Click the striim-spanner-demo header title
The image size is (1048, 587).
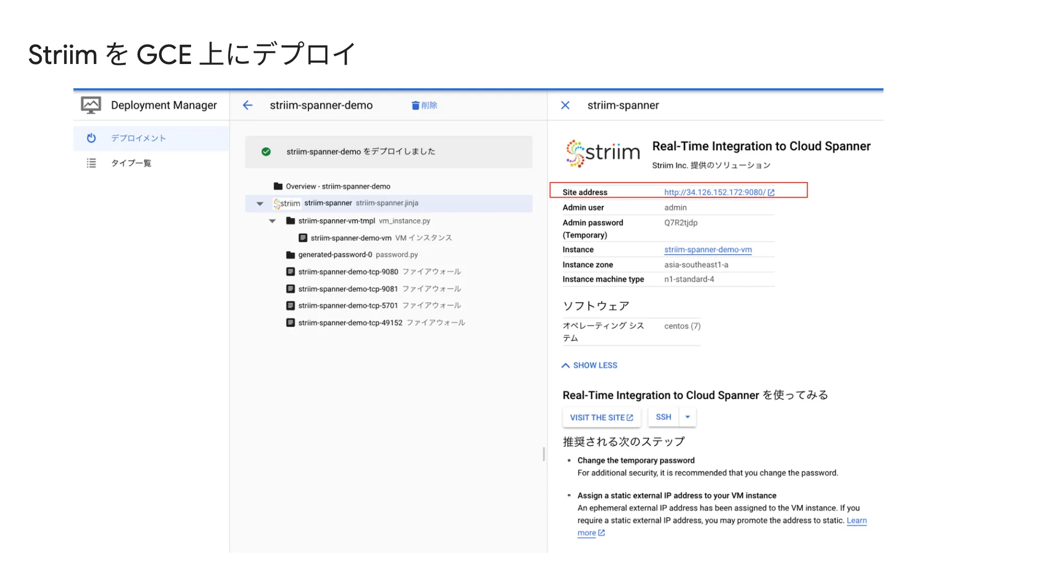pos(321,105)
